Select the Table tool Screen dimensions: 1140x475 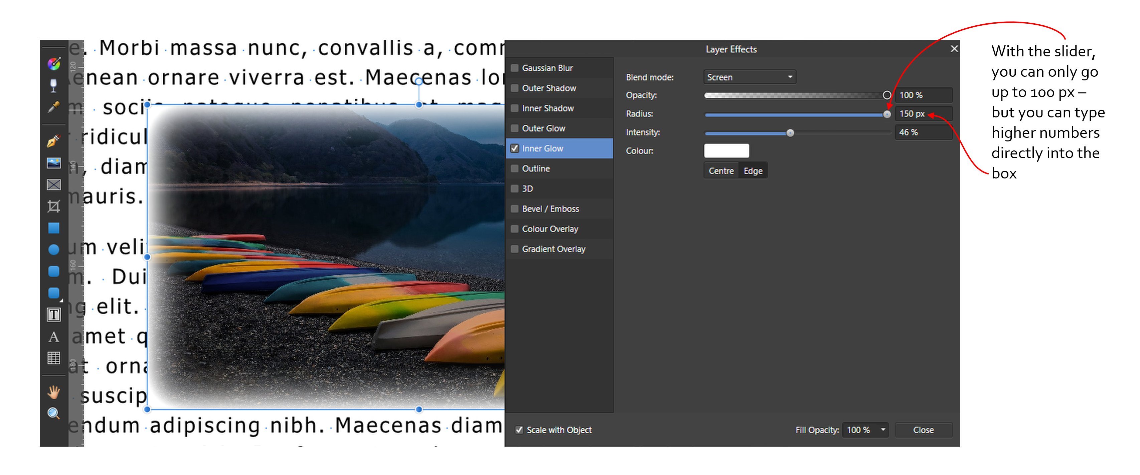click(53, 358)
